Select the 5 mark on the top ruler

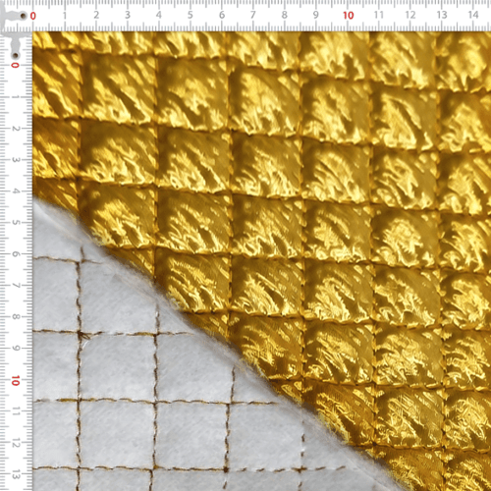click(x=191, y=15)
